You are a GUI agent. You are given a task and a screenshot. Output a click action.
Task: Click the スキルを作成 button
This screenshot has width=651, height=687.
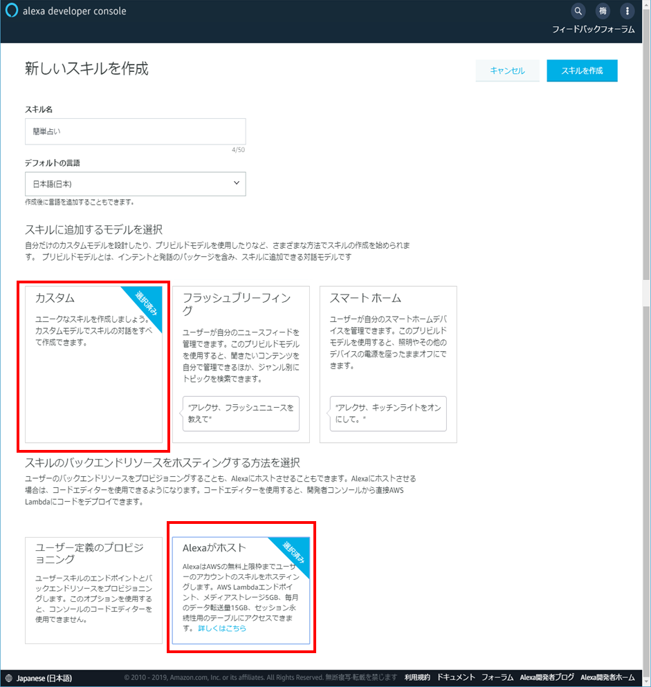582,70
